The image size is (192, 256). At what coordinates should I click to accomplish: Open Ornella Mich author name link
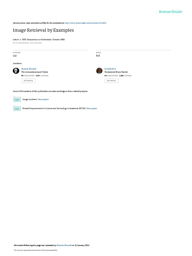point(110,69)
